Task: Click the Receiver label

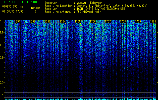Action: [x=51, y=9]
